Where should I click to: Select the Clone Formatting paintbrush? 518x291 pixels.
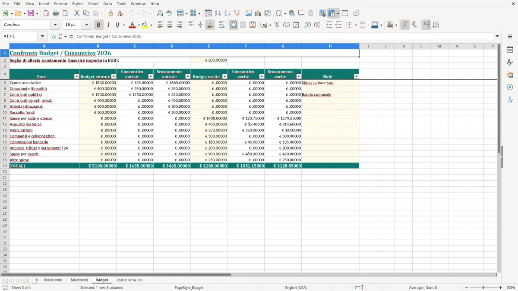point(111,13)
